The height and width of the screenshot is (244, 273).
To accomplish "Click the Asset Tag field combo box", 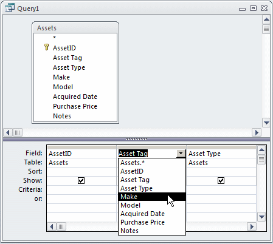I will coord(151,154).
